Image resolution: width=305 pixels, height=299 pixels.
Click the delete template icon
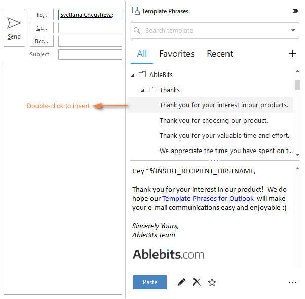[197, 282]
